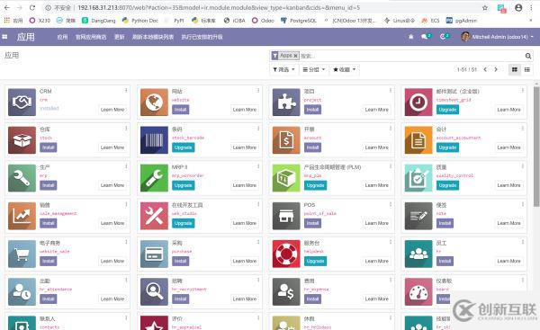
Task: Click Learn More on the purchase card
Action: 245,261
